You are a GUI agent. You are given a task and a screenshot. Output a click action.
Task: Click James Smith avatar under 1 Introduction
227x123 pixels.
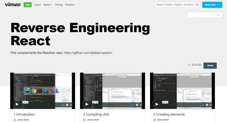coord(15,120)
